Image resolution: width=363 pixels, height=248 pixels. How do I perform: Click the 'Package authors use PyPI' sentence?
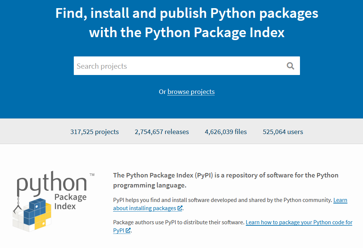[179, 222]
